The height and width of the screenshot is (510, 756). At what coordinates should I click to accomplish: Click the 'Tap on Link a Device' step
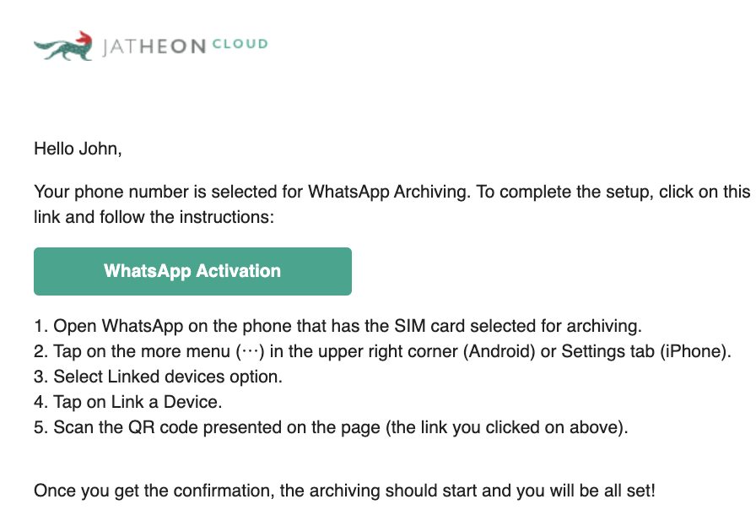127,402
